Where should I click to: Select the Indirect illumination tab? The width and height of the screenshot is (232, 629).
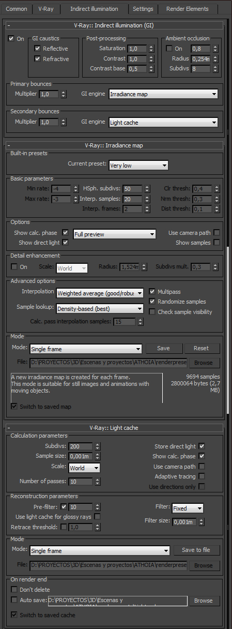pyautogui.click(x=94, y=9)
